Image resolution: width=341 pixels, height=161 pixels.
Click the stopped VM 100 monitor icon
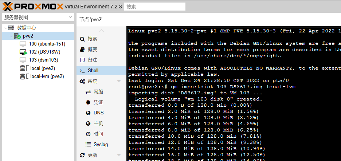(x=23, y=44)
